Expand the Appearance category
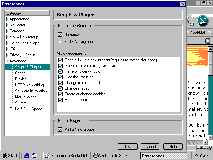The width and height of the screenshot is (213, 160). [x=7, y=19]
